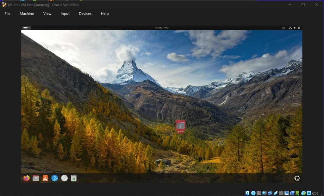324x196 pixels.
Task: Open the Ubuntu App Center icon
Action: click(45, 178)
